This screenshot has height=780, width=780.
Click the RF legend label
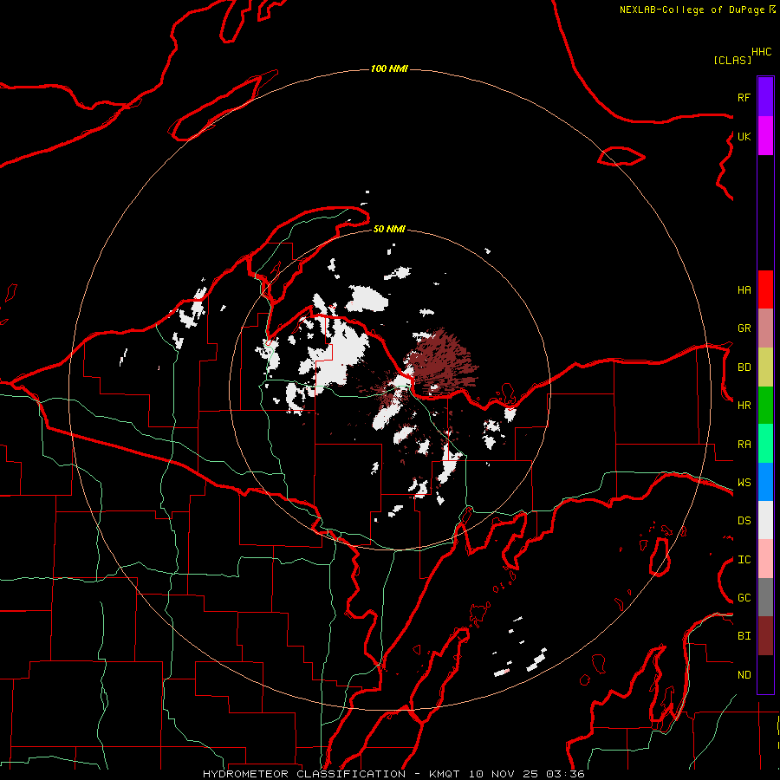coord(744,97)
